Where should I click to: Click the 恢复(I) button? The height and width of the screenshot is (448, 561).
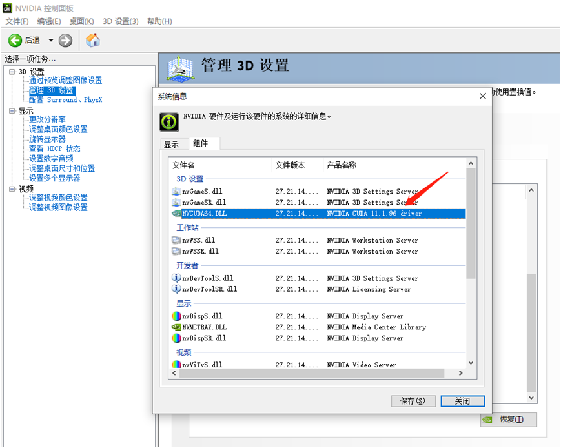coord(509,420)
